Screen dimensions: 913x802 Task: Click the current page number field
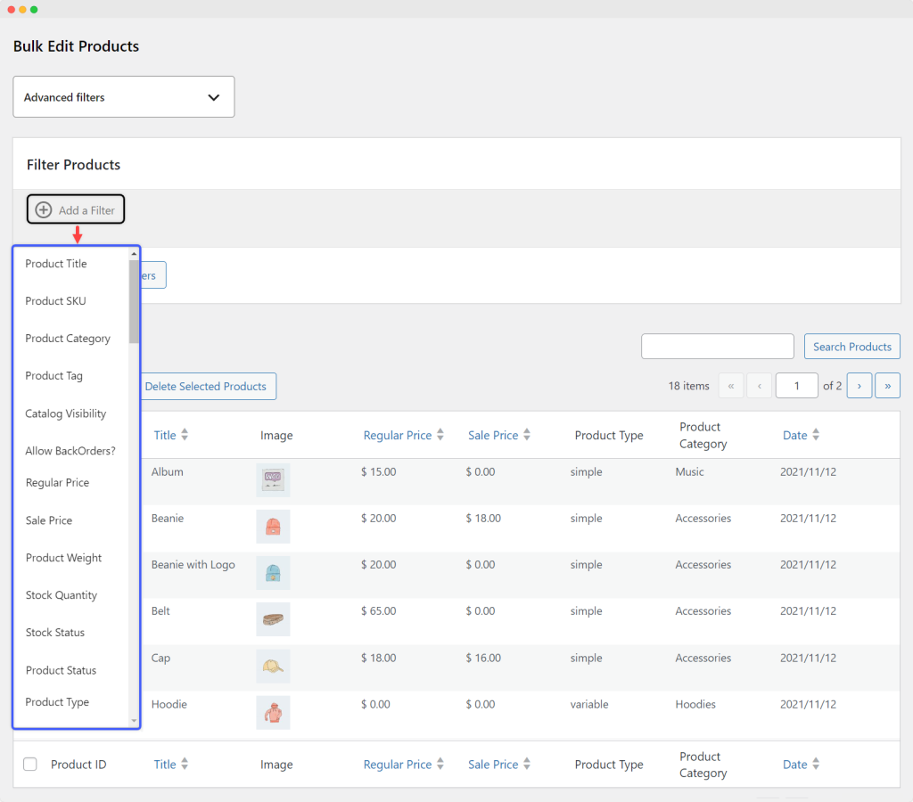coord(796,386)
